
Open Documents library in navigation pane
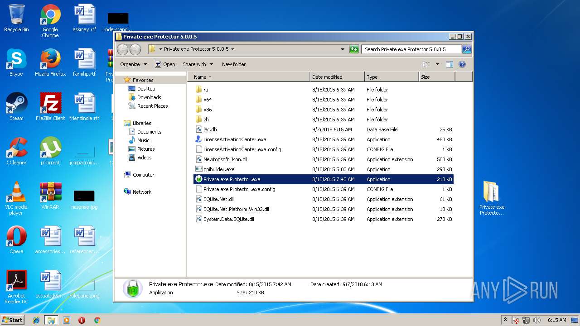tap(149, 132)
